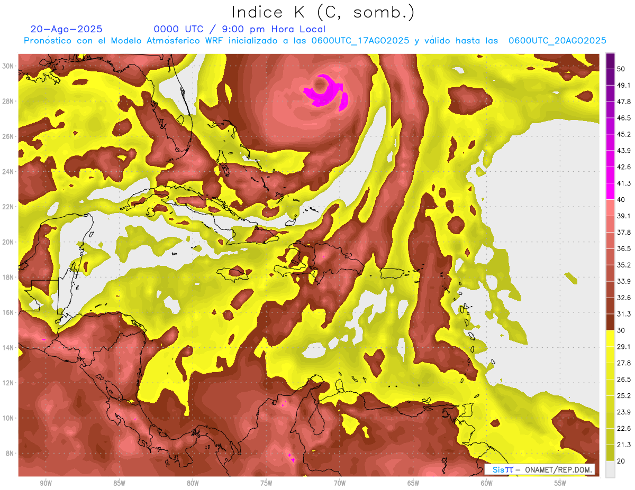Click the '16N' latitude label

coord(8,312)
